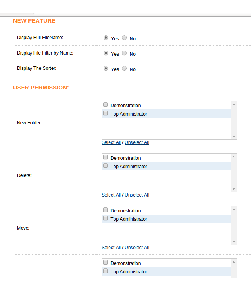Check Demonstration in the bottom permission list
Viewport: 251px width, 291px height.
pos(105,262)
